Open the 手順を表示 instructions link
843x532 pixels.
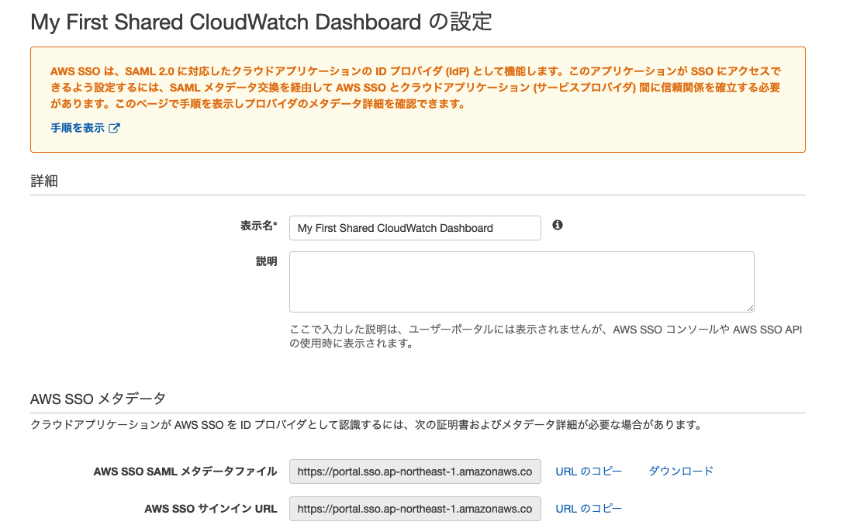[78, 128]
